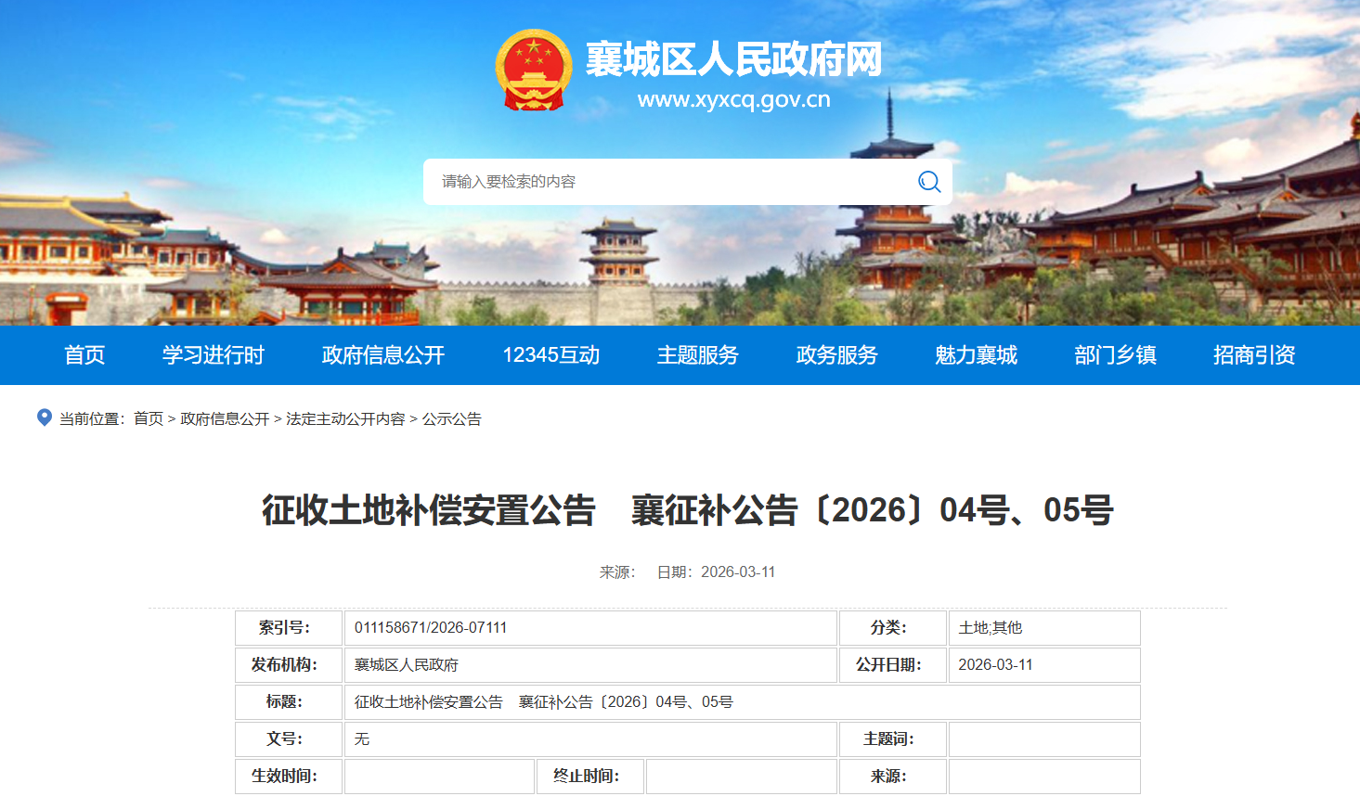Select the 政务服务 navigation item
Image resolution: width=1360 pixels, height=809 pixels.
837,355
